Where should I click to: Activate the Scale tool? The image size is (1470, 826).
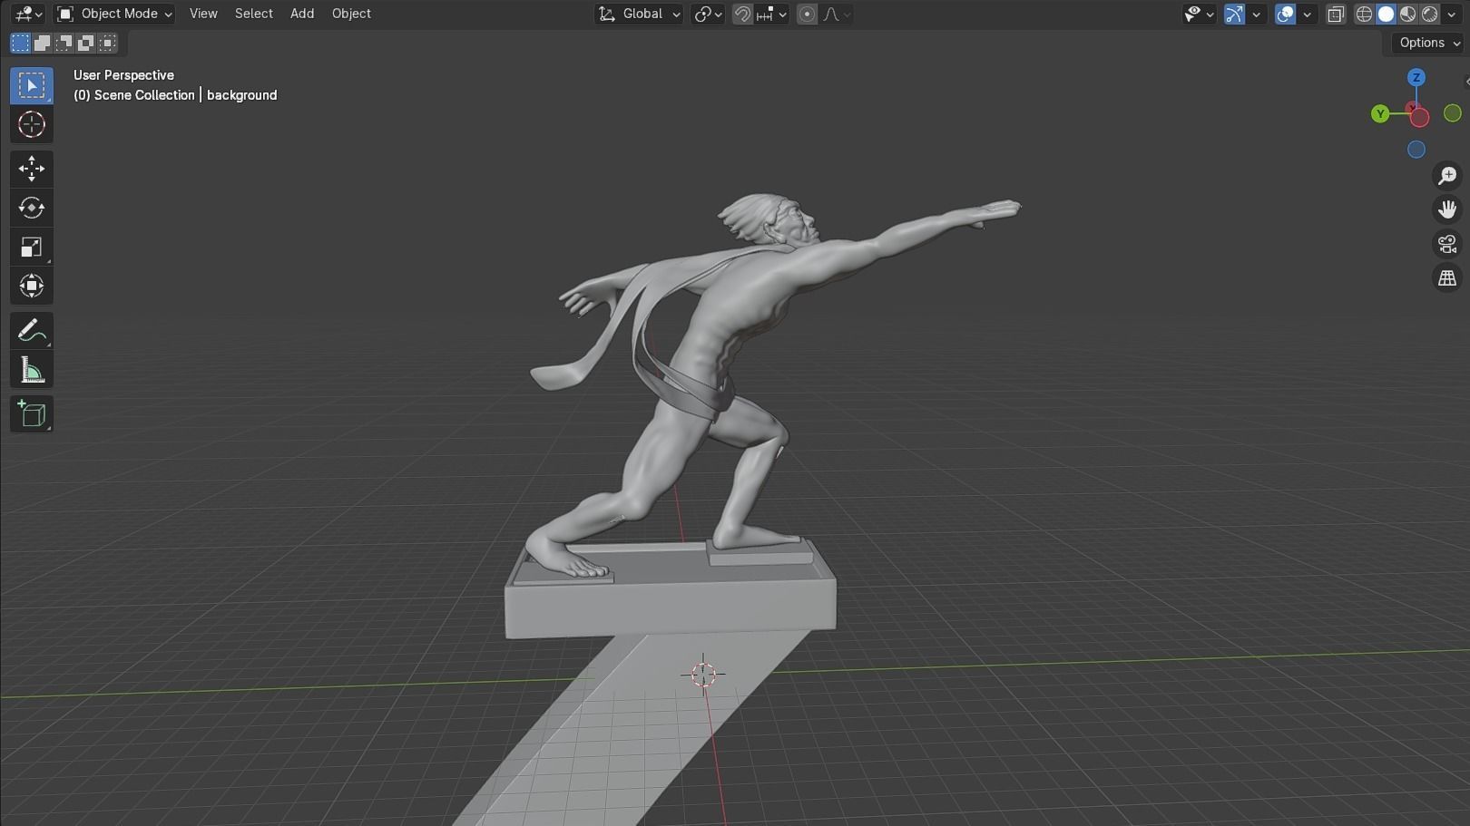32,247
